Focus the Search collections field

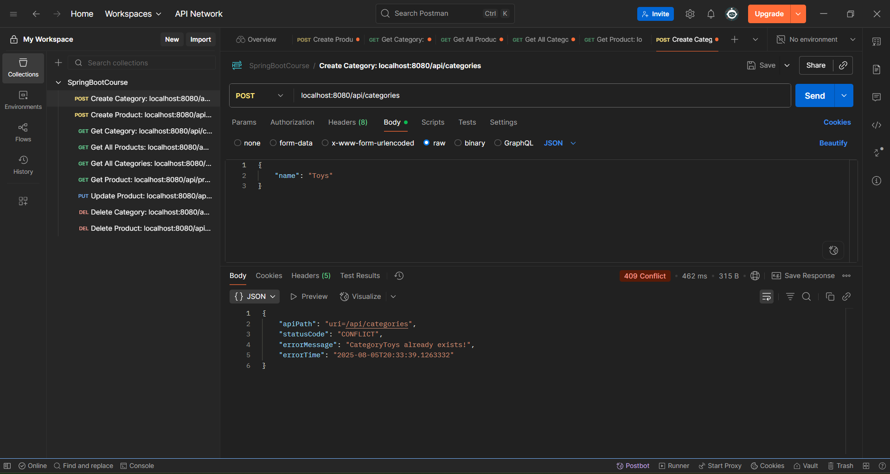point(142,63)
